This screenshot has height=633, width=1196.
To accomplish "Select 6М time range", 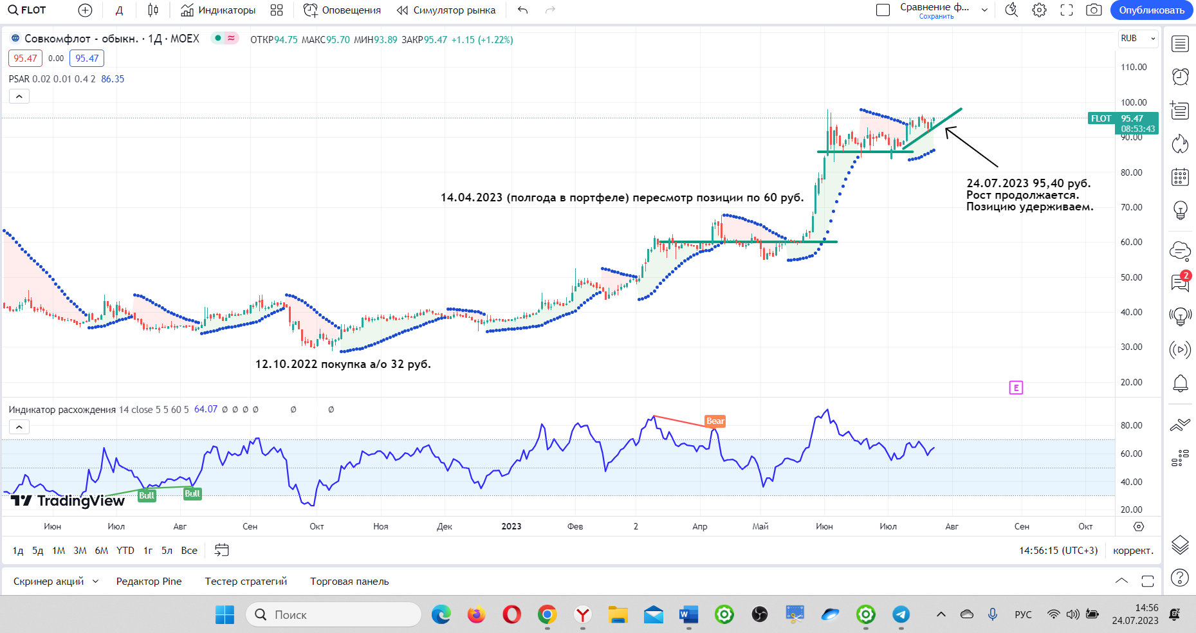I will [102, 551].
